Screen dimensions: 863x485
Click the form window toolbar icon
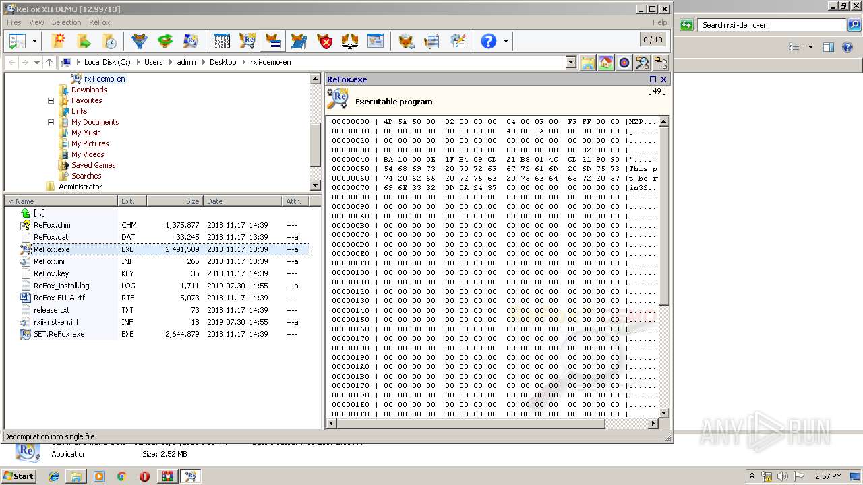(x=376, y=41)
